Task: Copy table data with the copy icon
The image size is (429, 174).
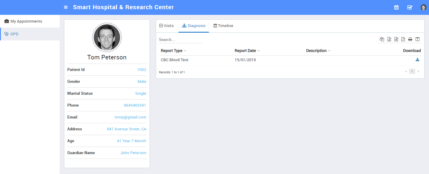Action: [x=382, y=39]
